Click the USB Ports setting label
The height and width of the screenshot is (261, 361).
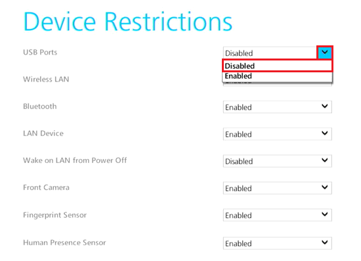click(40, 53)
